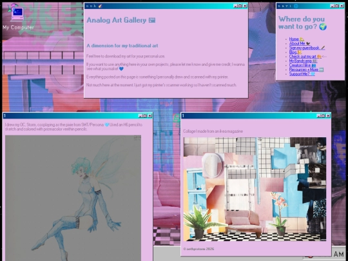The image size is (348, 261).
Task: Maximize the Analog Art Gallery window
Action: pos(240,6)
